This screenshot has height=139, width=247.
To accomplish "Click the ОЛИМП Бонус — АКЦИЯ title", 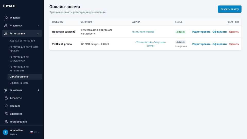I will pos(95,44).
